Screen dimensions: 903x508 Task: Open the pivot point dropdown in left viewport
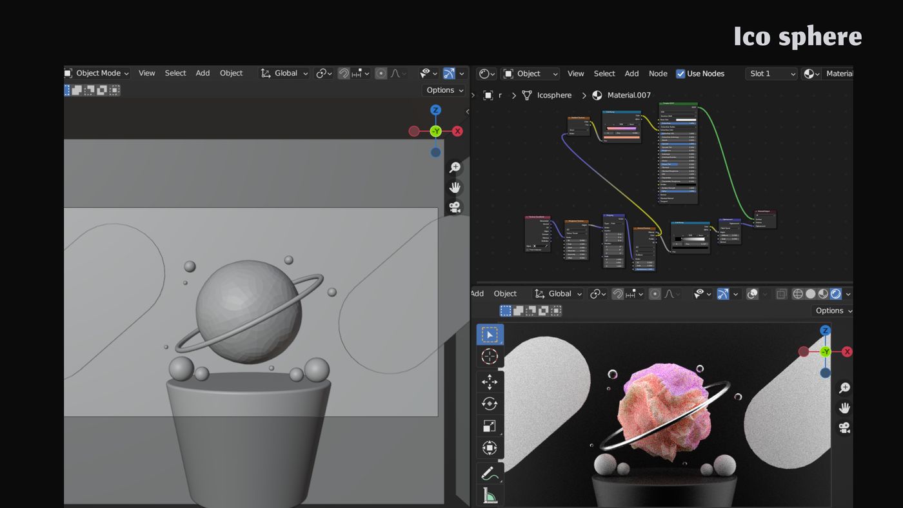(324, 73)
